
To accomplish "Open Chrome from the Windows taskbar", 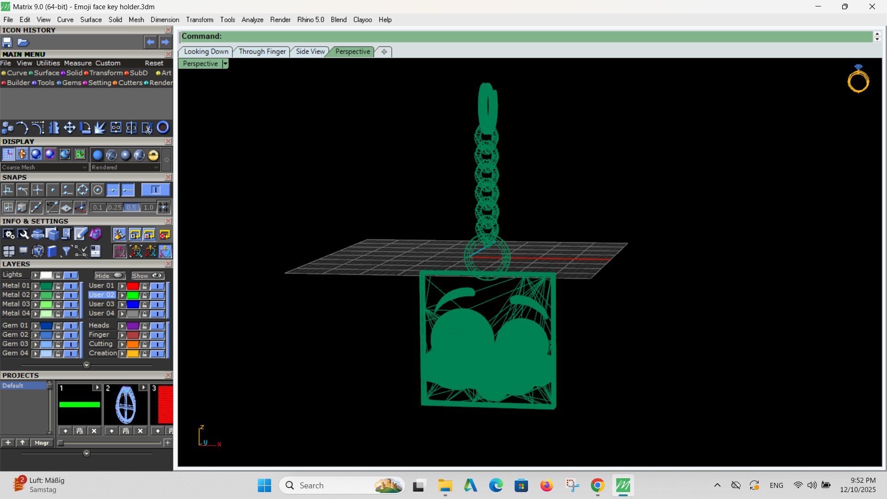I will pyautogui.click(x=597, y=486).
